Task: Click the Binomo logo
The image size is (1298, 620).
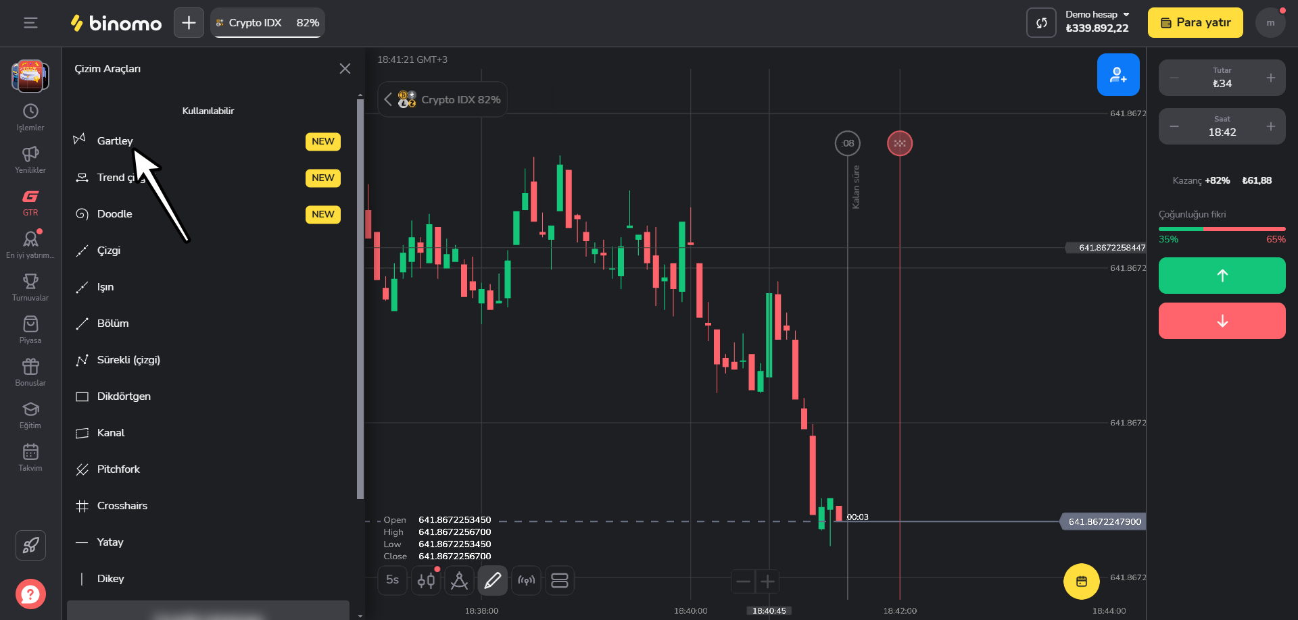Action: [116, 23]
